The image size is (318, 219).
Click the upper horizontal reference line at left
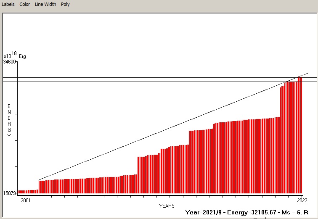coord(42,77)
